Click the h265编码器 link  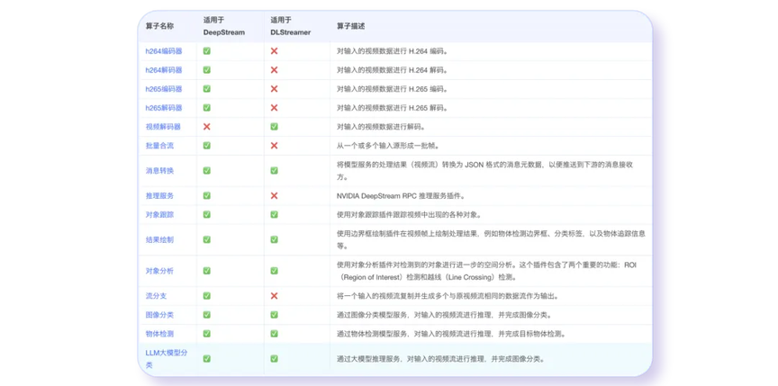[x=164, y=89]
